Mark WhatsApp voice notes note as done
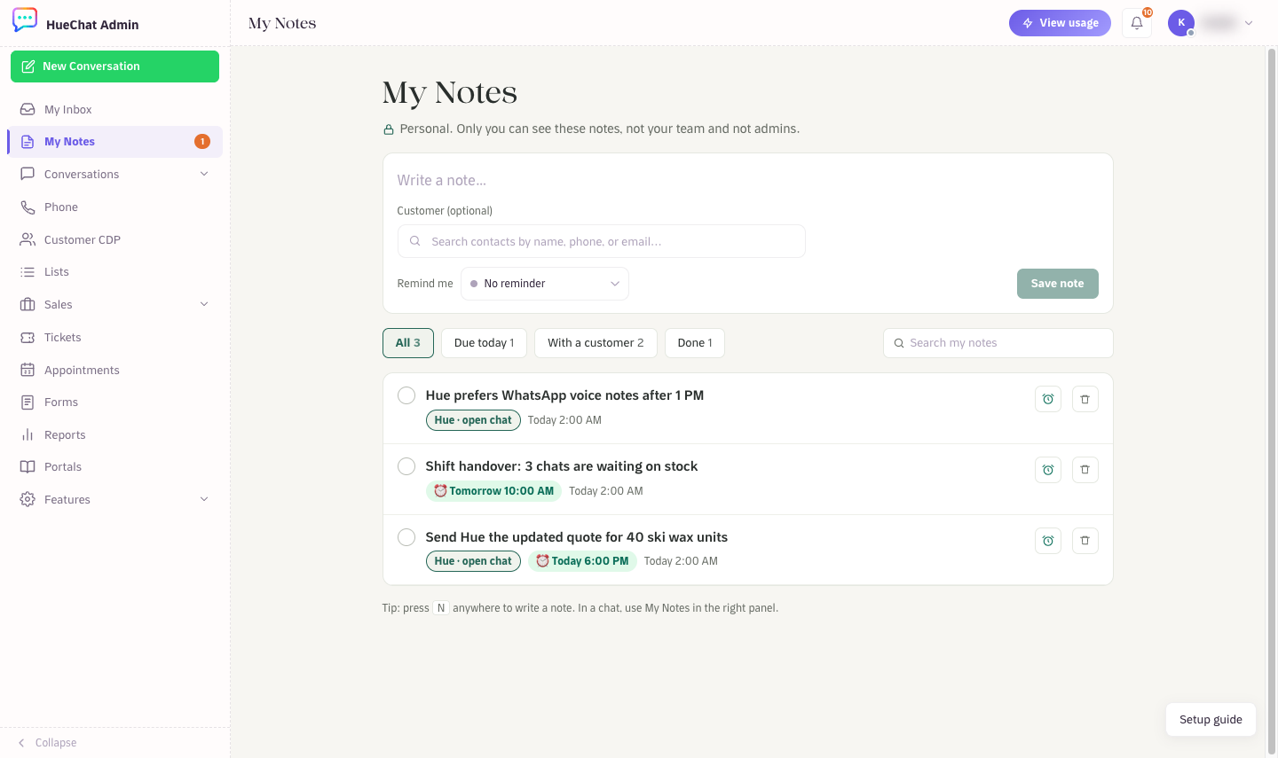 [x=406, y=395]
